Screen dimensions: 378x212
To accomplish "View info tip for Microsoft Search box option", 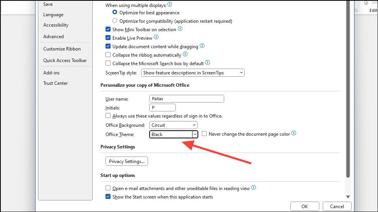I will coord(208,63).
